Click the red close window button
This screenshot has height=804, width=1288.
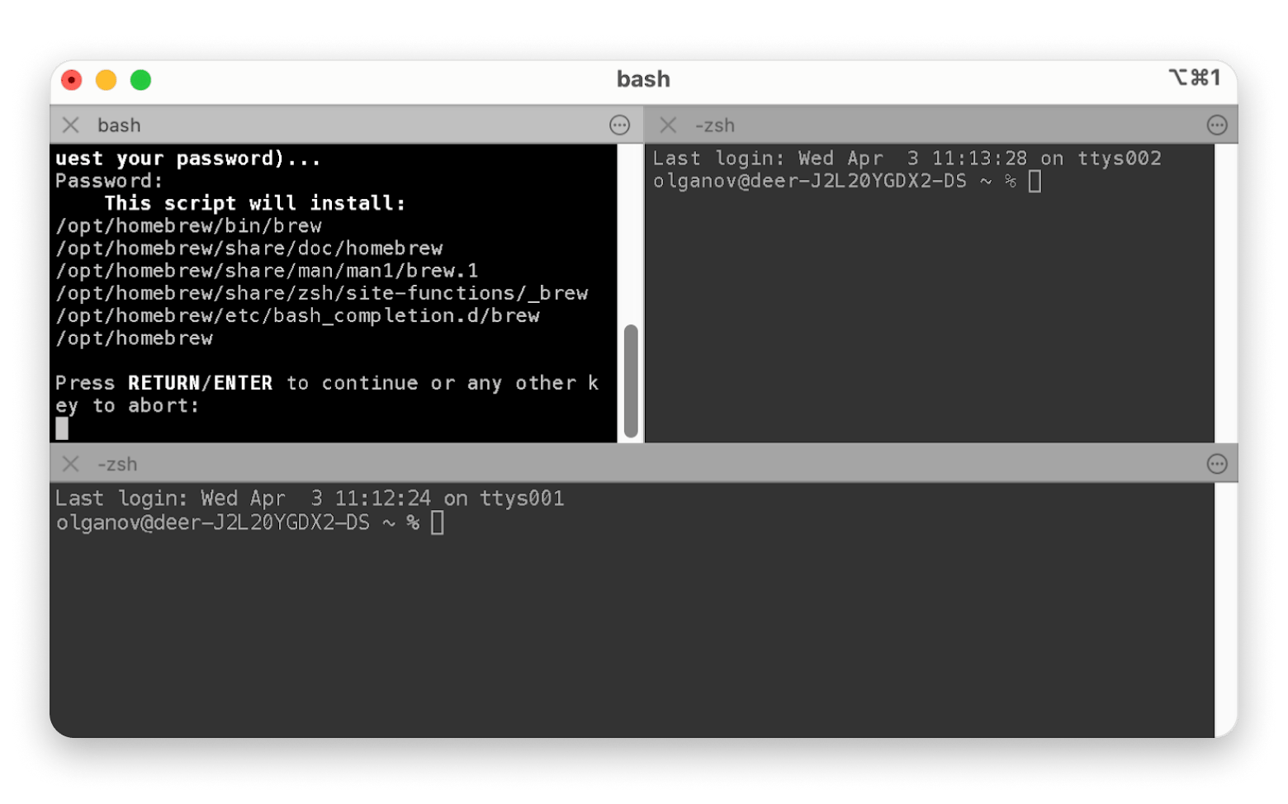click(x=72, y=80)
